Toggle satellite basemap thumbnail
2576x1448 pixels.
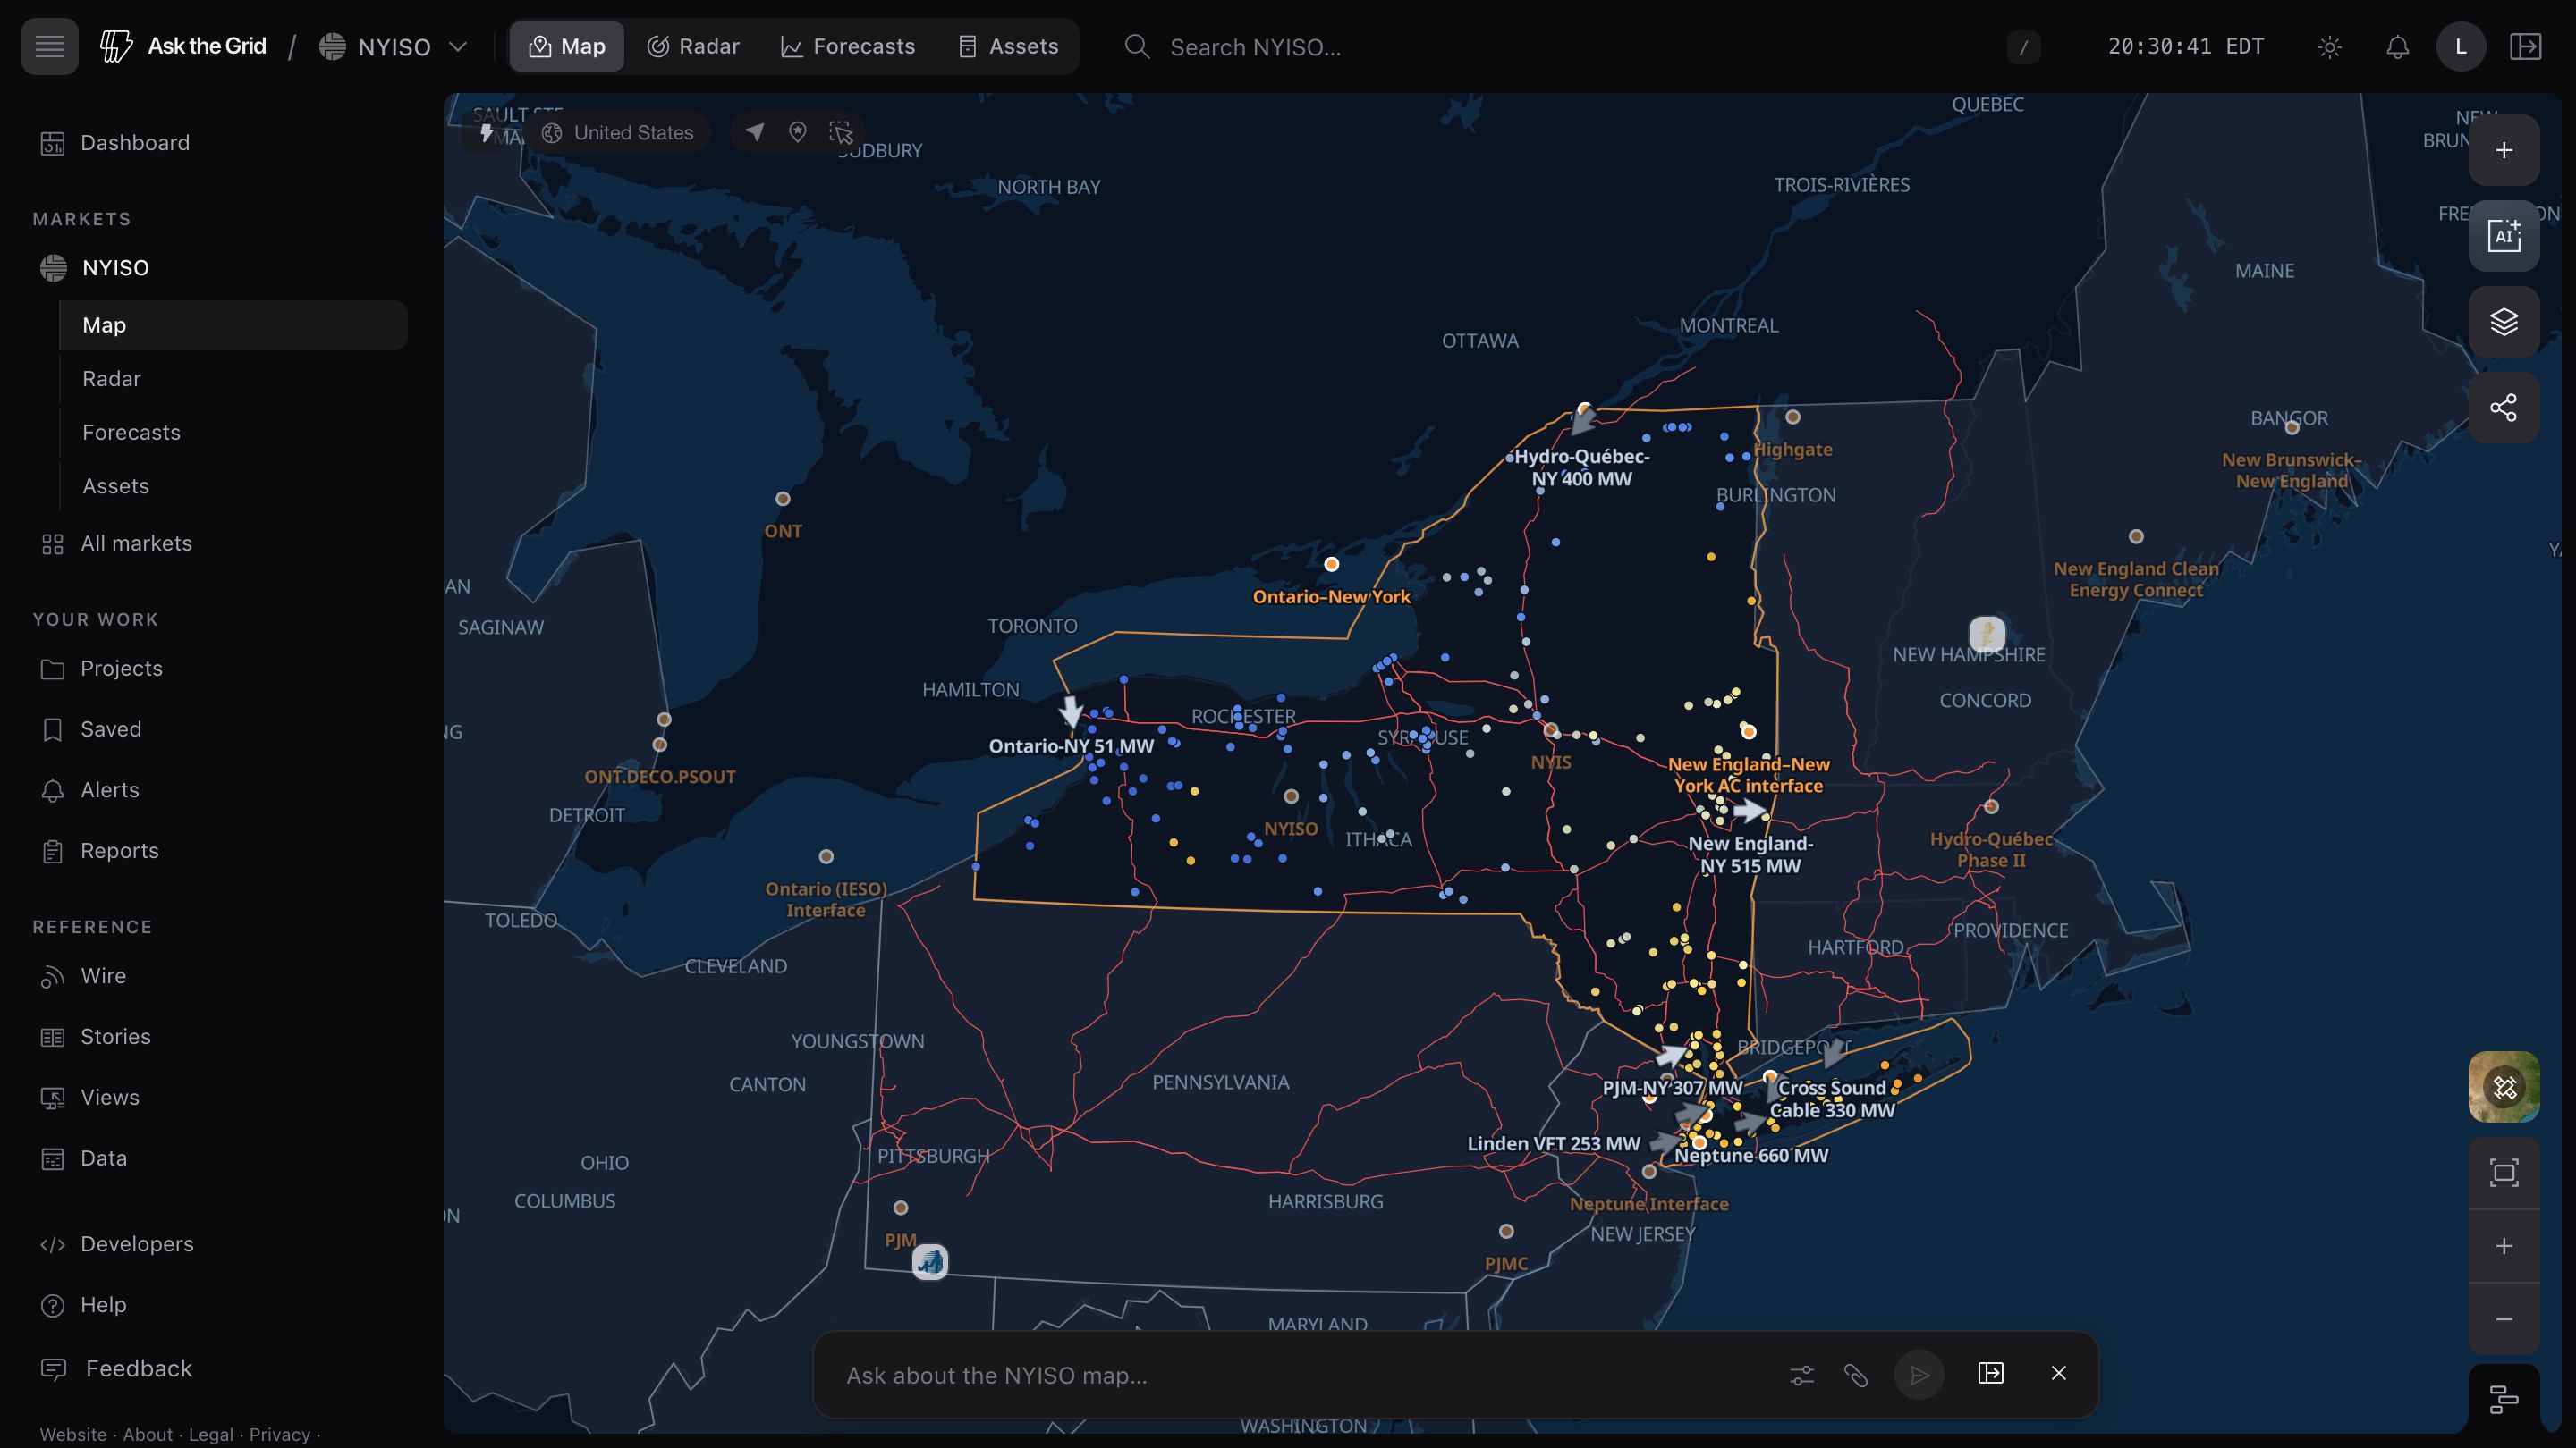click(x=2504, y=1086)
